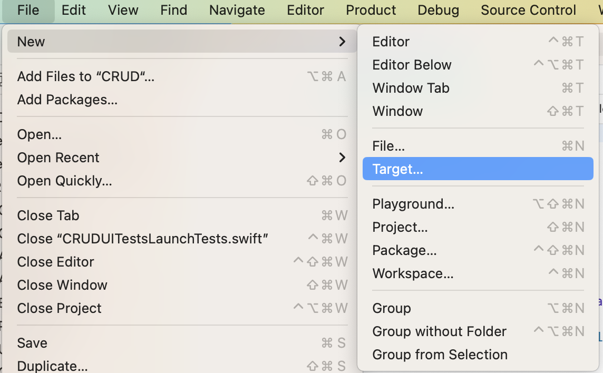Select Add Files to "CRUD"... item

pos(182,76)
